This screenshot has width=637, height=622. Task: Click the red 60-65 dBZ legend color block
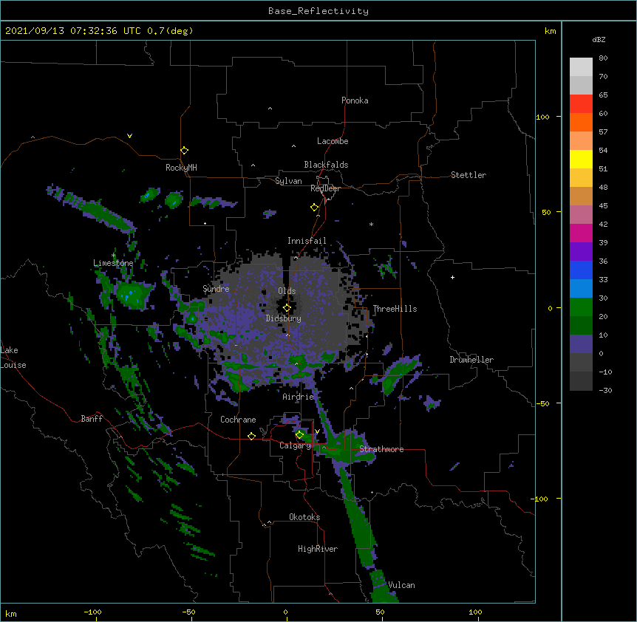click(x=581, y=104)
